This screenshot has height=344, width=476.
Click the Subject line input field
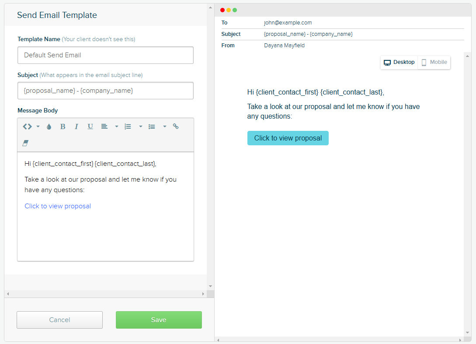click(105, 91)
